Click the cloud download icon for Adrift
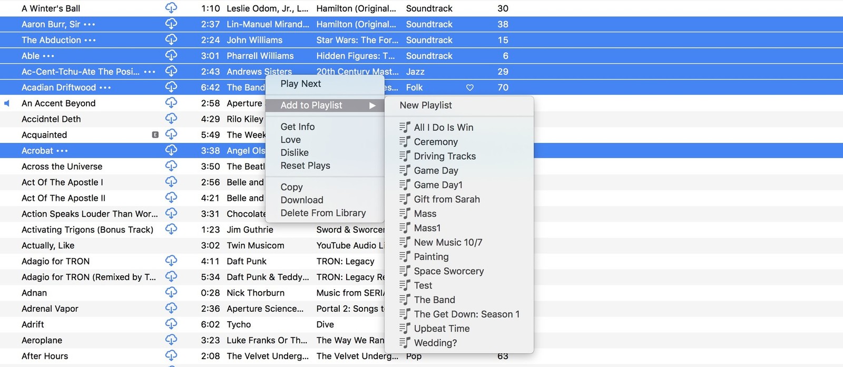The width and height of the screenshot is (843, 367). pos(171,324)
